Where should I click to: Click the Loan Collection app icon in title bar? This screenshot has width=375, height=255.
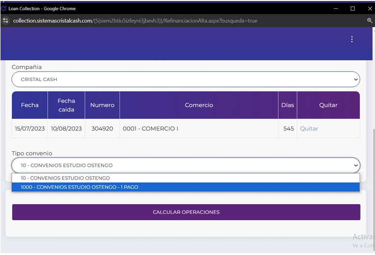tap(4, 8)
